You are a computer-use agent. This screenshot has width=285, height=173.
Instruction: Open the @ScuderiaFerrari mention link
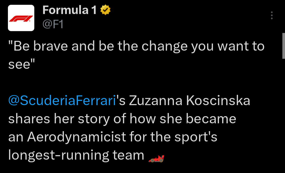point(62,101)
